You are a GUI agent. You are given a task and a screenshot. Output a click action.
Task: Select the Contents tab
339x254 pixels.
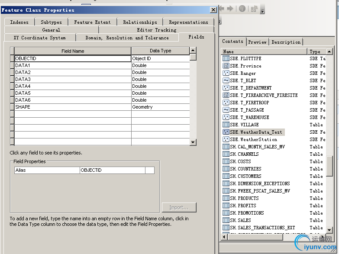pyautogui.click(x=232, y=41)
